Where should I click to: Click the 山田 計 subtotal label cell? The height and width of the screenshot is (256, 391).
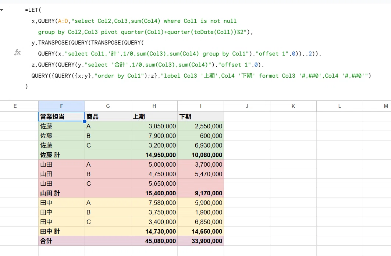pyautogui.click(x=61, y=193)
